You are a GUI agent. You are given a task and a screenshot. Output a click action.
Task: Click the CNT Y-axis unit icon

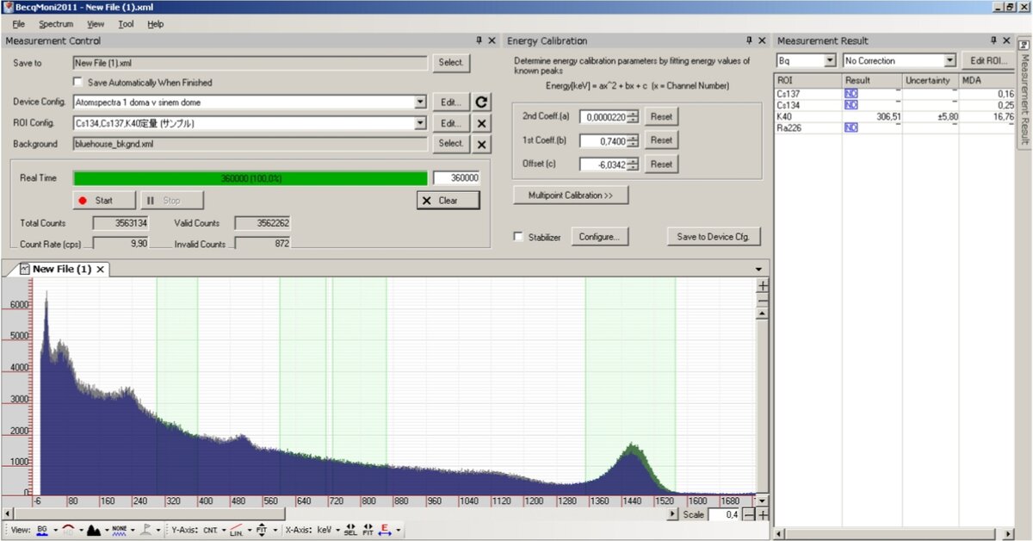pyautogui.click(x=210, y=530)
